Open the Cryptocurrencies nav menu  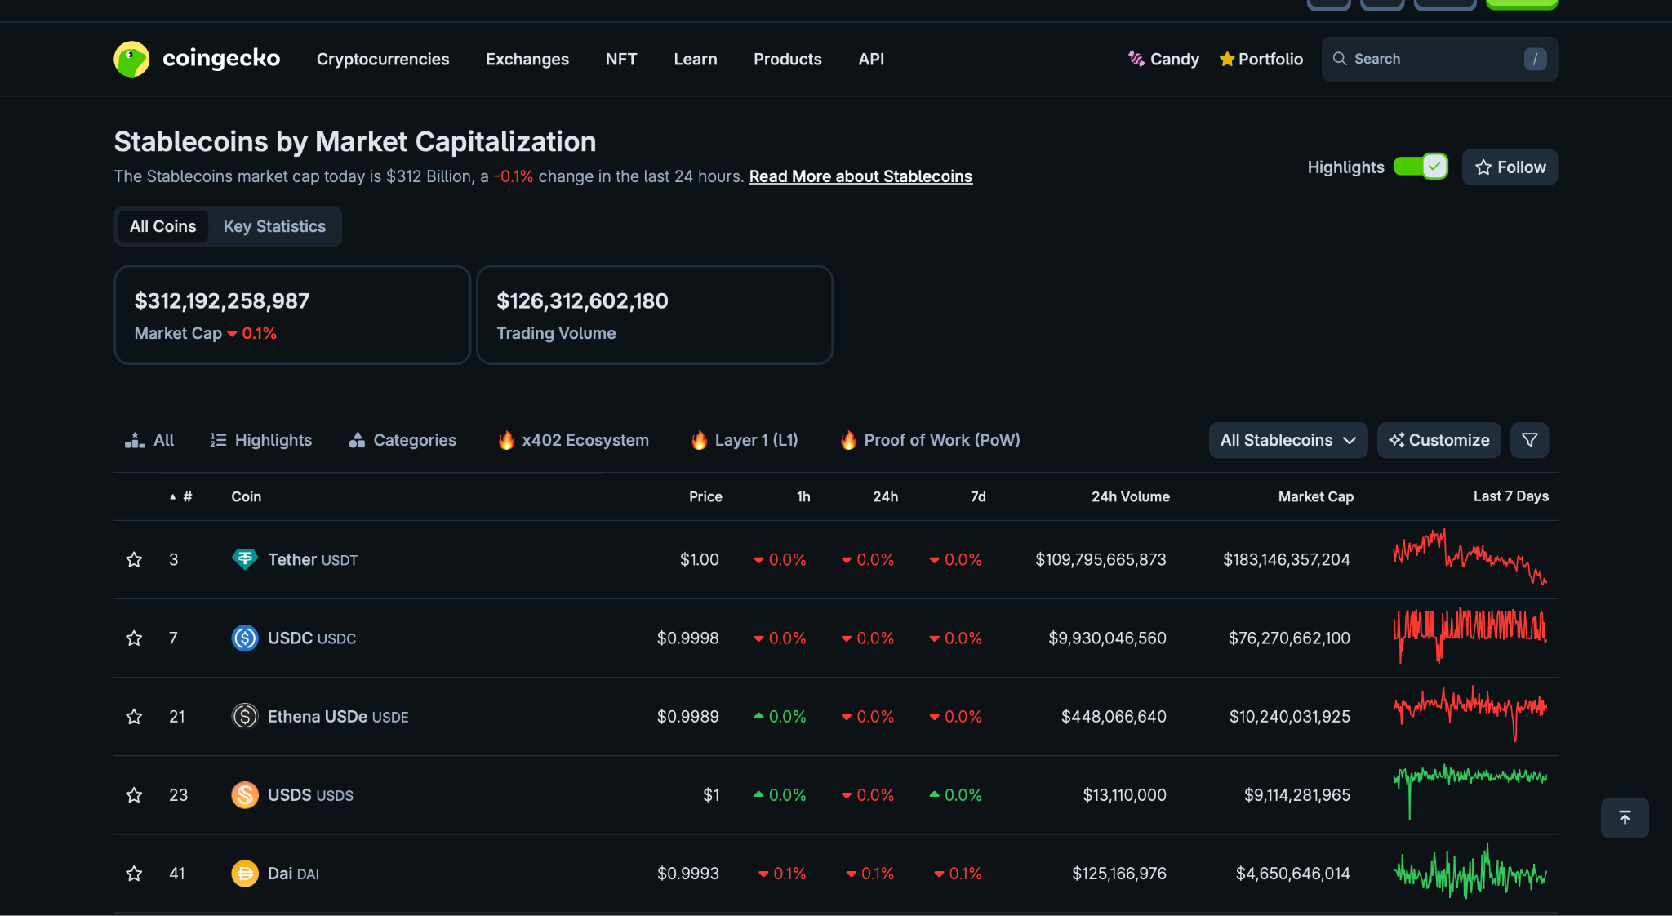pyautogui.click(x=382, y=59)
